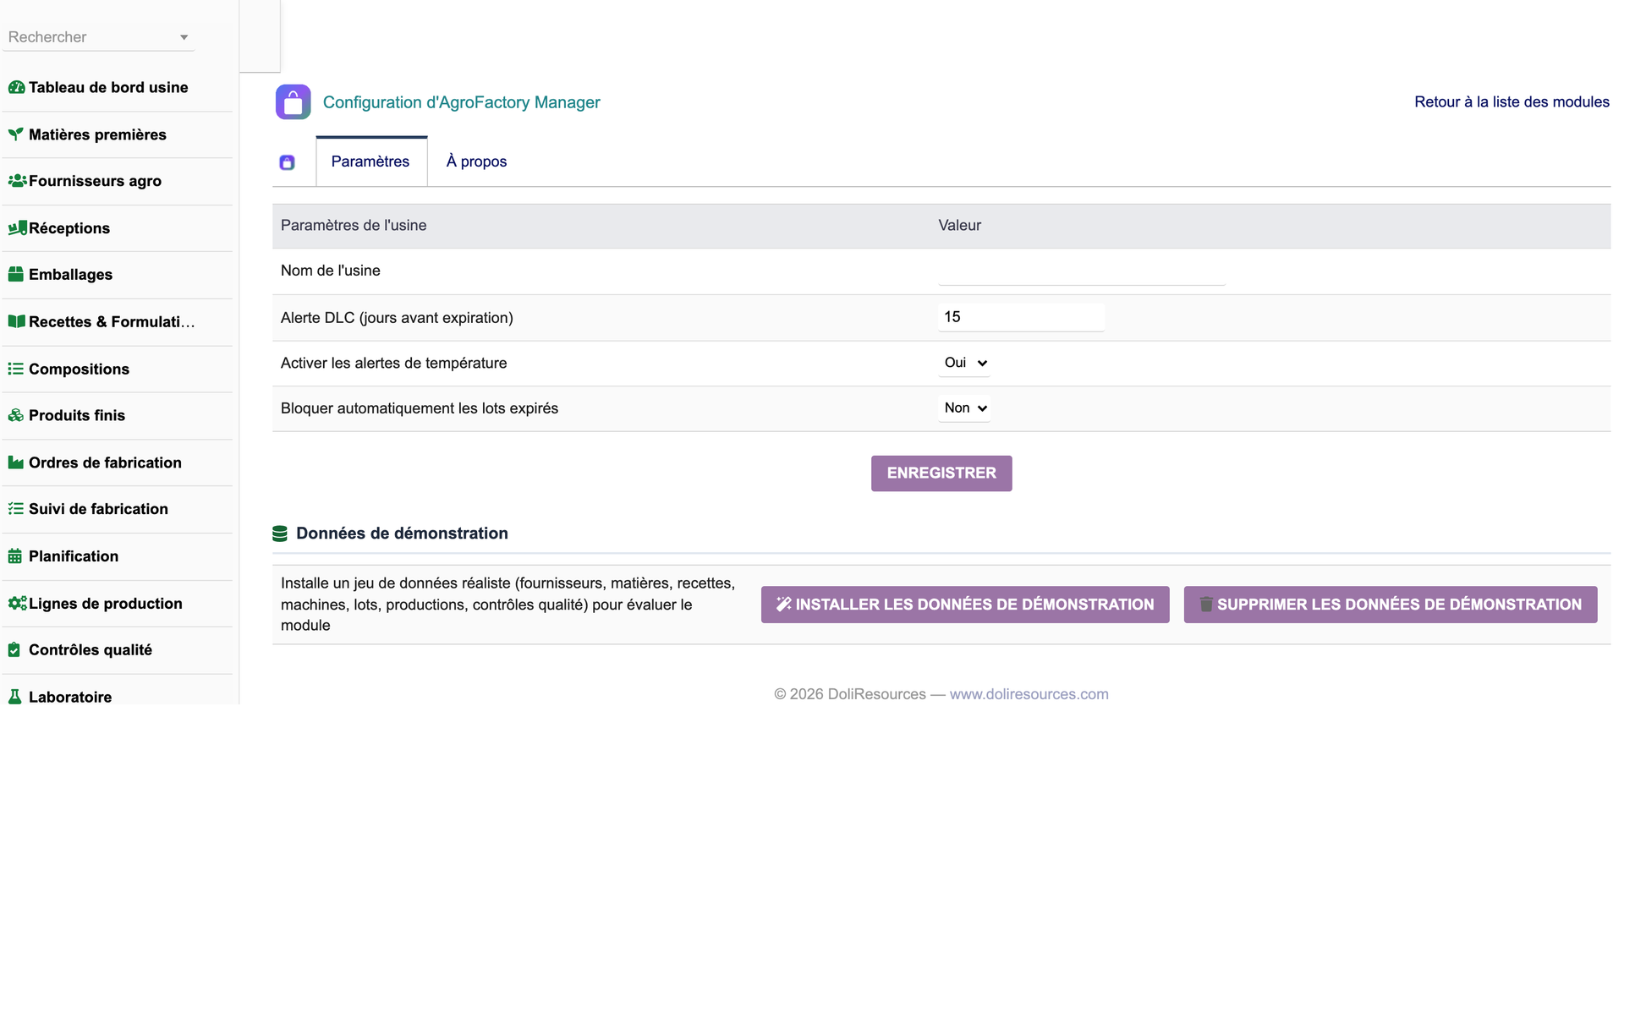Open Ordres de fabrication
1646x1018 pixels.
point(105,463)
